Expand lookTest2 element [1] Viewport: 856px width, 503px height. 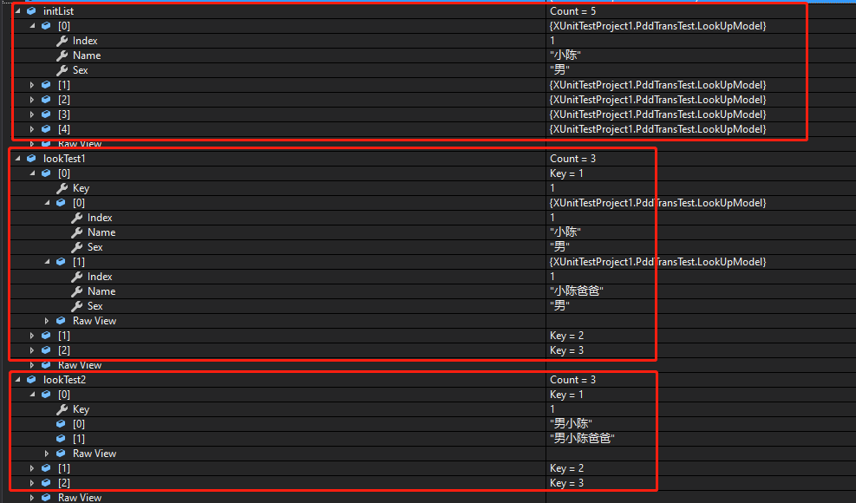(x=32, y=467)
